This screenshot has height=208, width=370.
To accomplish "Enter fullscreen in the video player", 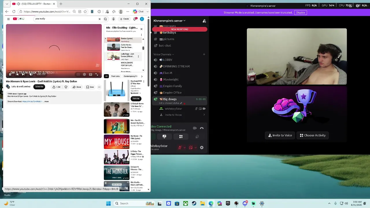I will [x=97, y=75].
